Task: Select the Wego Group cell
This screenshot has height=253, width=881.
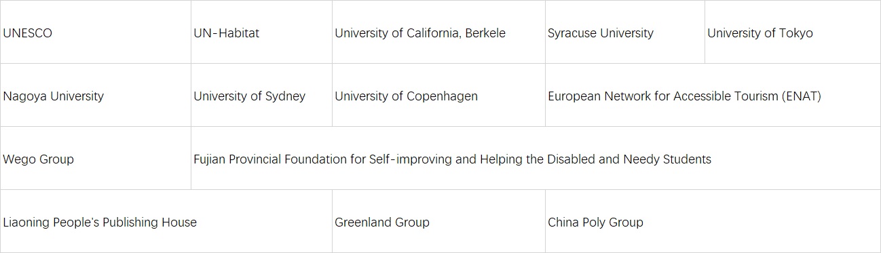Action: pyautogui.click(x=96, y=159)
